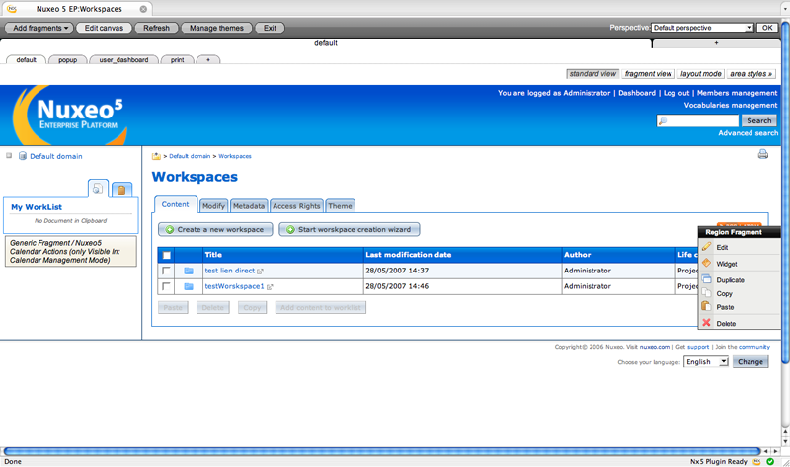The image size is (790, 467).
Task: Toggle the select-all checkbox in table header
Action: [x=167, y=255]
